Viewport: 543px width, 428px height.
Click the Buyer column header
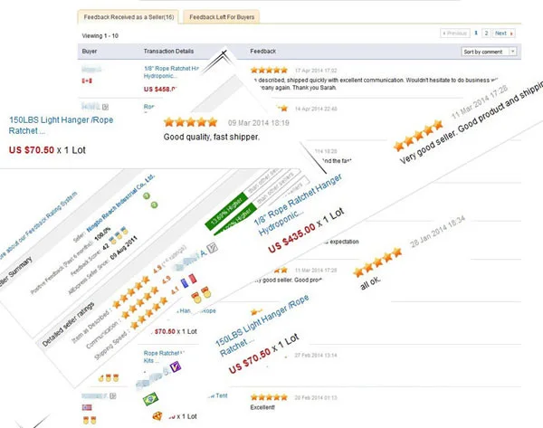coord(90,52)
